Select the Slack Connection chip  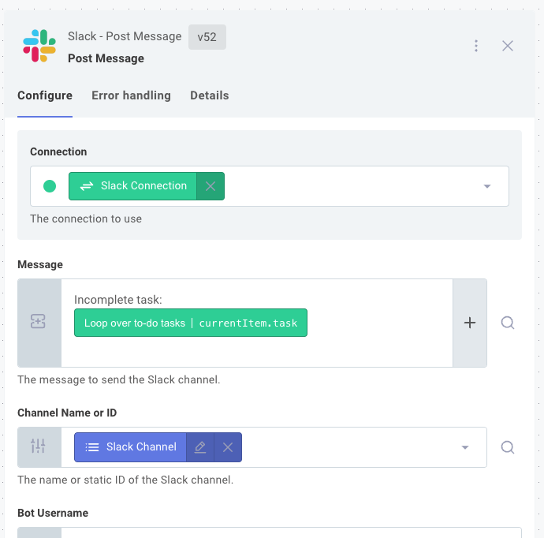tap(133, 186)
